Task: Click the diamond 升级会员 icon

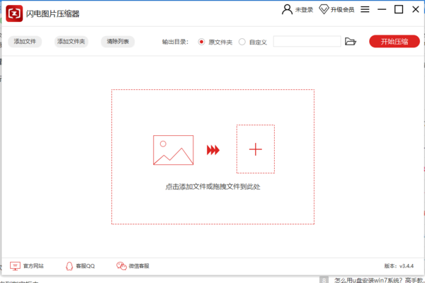Action: click(324, 10)
